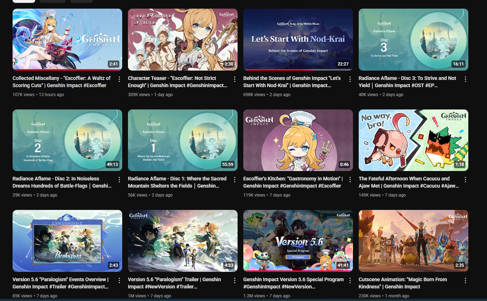This screenshot has width=487, height=301.
Task: Open title "Collected Miscellany - Escoffier: A Waltz of Scoring Cuts"
Action: pyautogui.click(x=61, y=82)
